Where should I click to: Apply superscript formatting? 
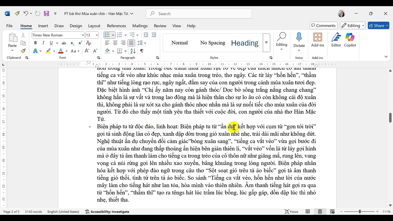tap(80, 43)
